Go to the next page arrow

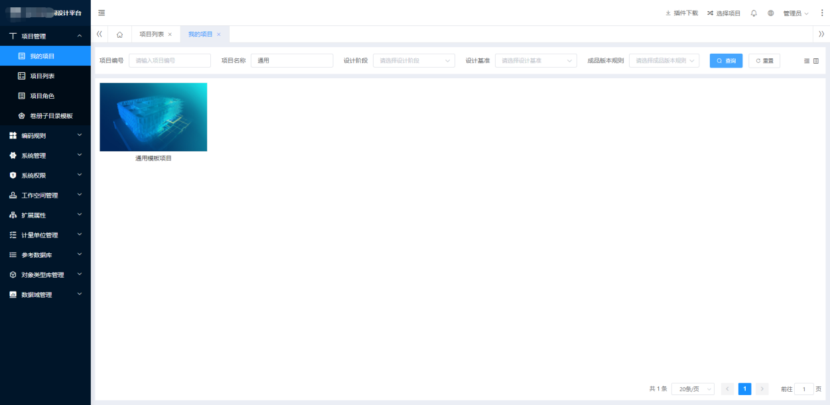[762, 389]
